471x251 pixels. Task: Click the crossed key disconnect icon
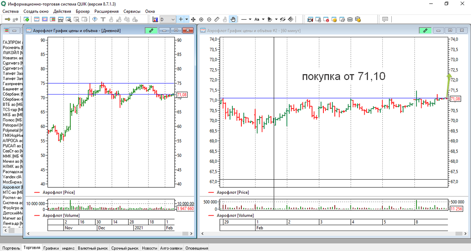pos(15,19)
